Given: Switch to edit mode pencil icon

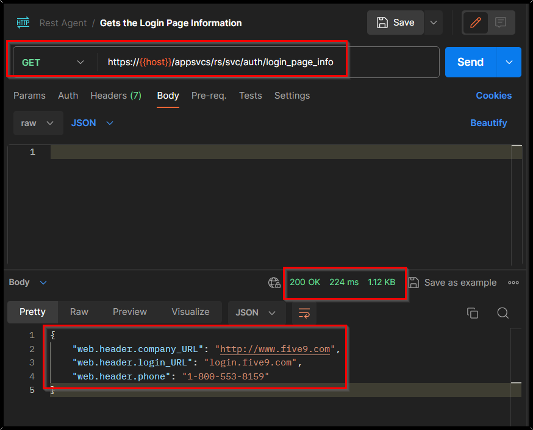Looking at the screenshot, I should click(x=475, y=23).
